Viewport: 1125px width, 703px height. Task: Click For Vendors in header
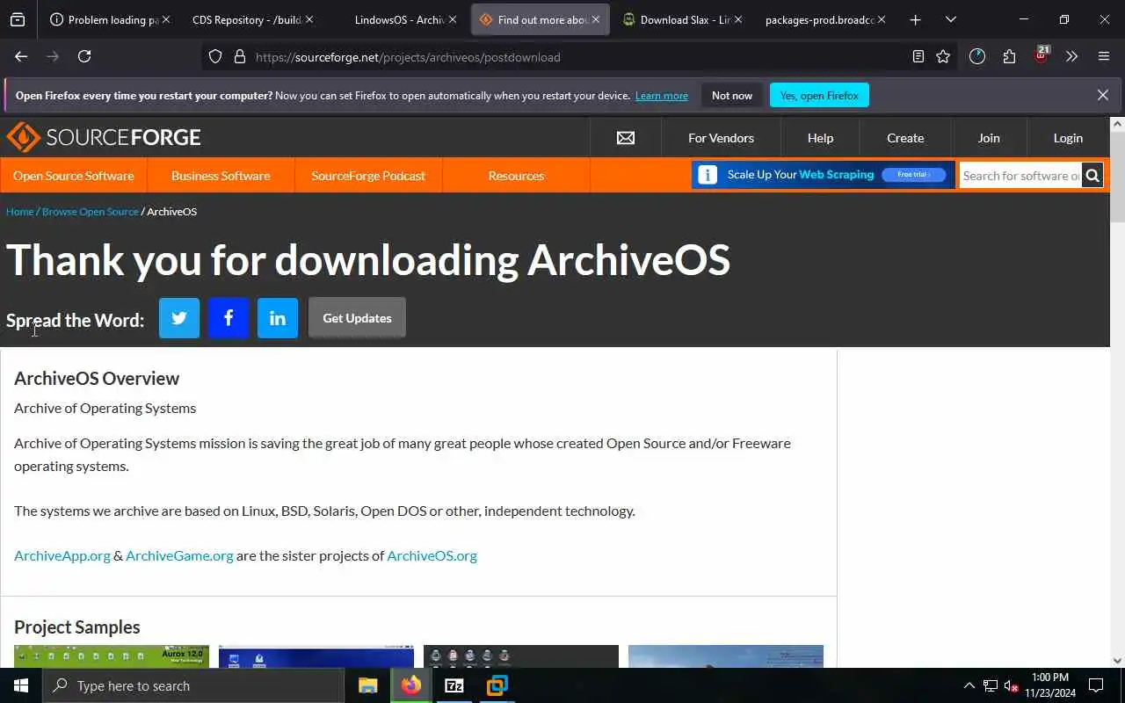click(x=721, y=138)
